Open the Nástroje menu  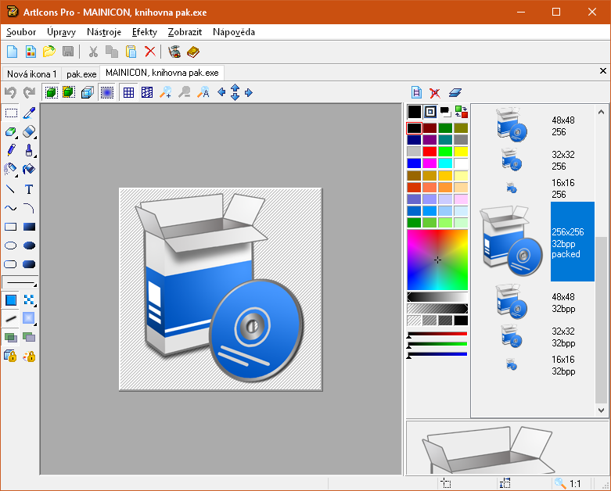pos(104,32)
